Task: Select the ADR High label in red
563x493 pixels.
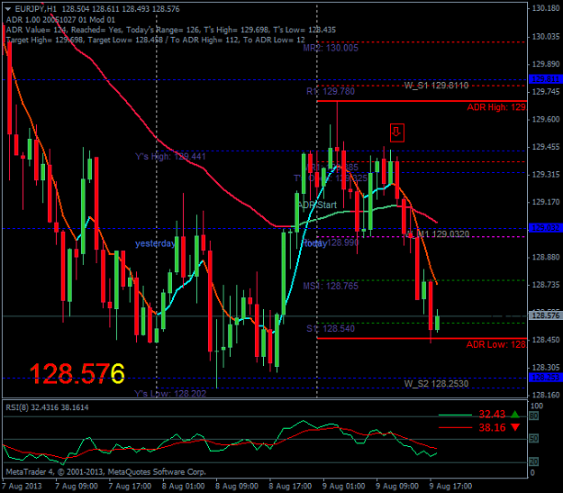Action: 496,107
